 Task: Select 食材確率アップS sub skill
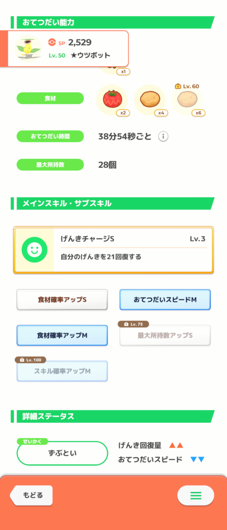tap(62, 300)
